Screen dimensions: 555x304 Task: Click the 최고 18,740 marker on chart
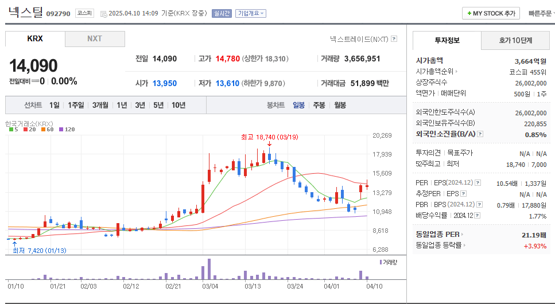[269, 137]
